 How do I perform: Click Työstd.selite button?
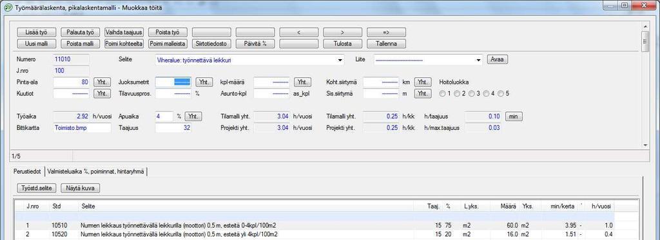[x=36, y=188]
